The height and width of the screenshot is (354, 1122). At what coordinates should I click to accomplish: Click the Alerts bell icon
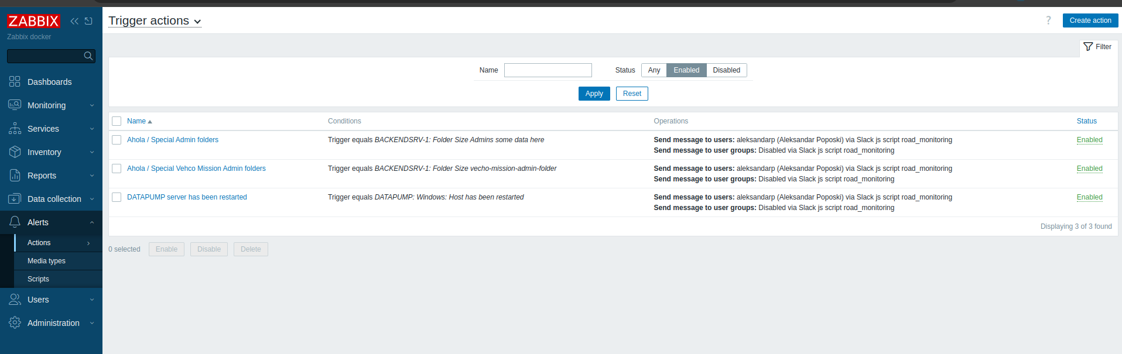(15, 222)
